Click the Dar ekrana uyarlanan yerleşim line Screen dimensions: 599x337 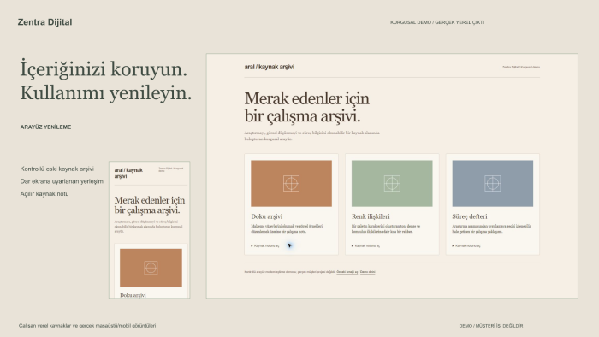coord(62,181)
